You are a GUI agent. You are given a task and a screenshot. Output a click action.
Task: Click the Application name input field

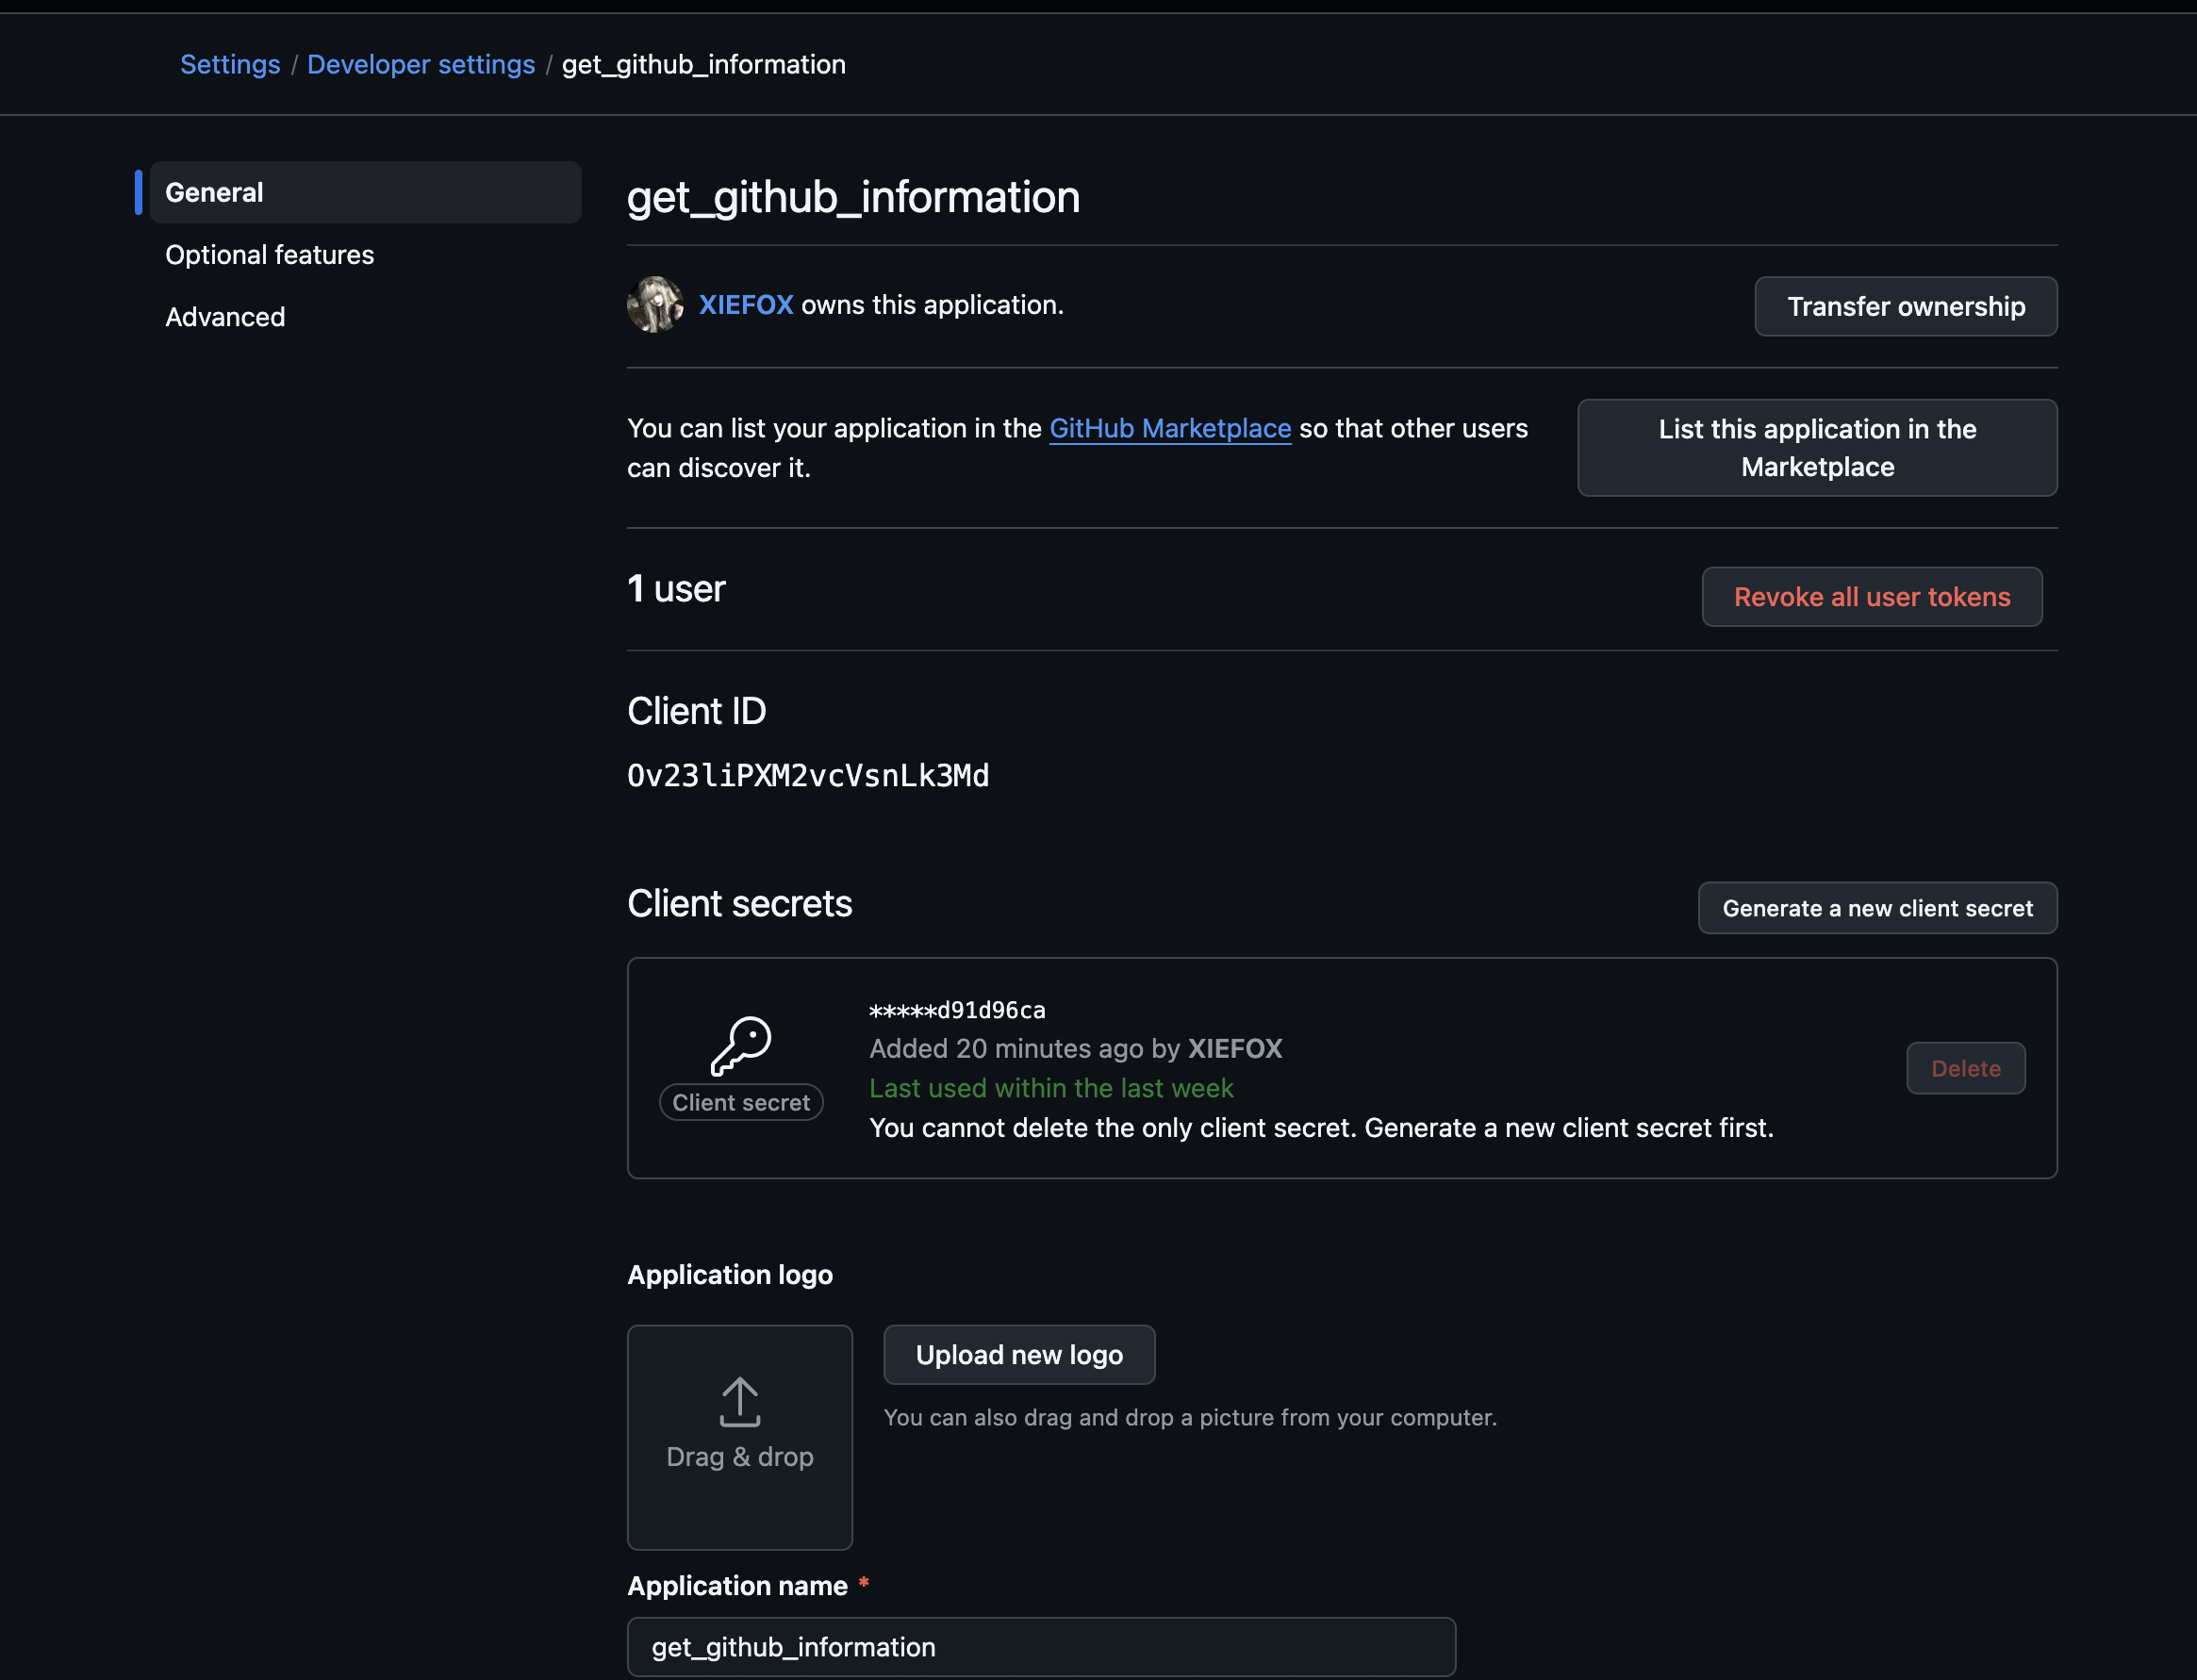click(x=1041, y=1647)
